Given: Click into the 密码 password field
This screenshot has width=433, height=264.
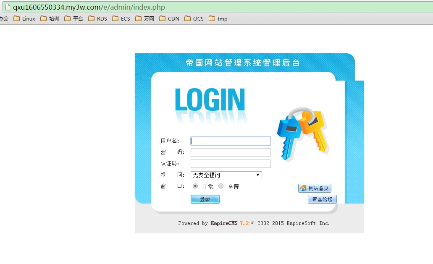Looking at the screenshot, I should pyautogui.click(x=231, y=152).
